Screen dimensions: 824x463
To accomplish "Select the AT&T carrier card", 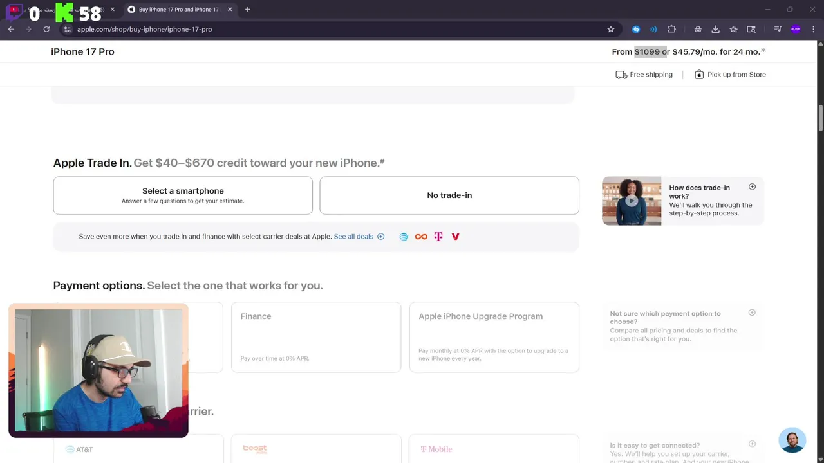I will click(138, 449).
